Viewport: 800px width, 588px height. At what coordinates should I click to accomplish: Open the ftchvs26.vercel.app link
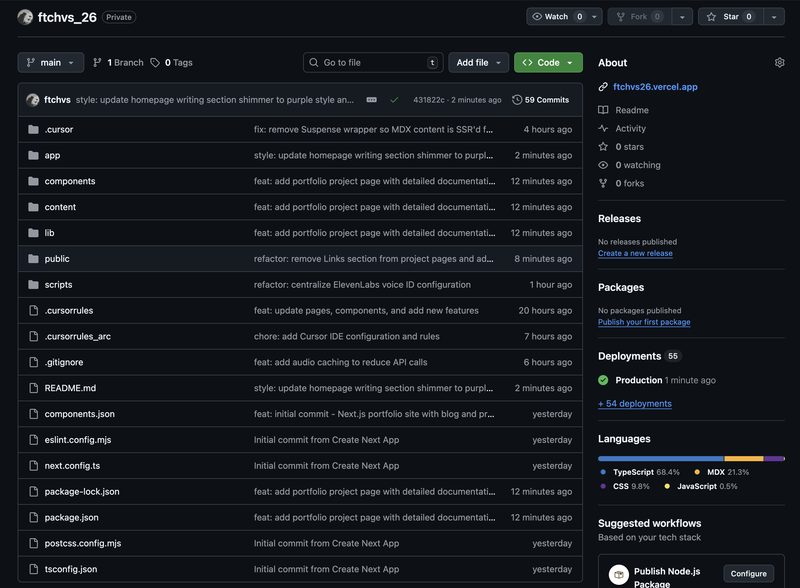pyautogui.click(x=655, y=87)
